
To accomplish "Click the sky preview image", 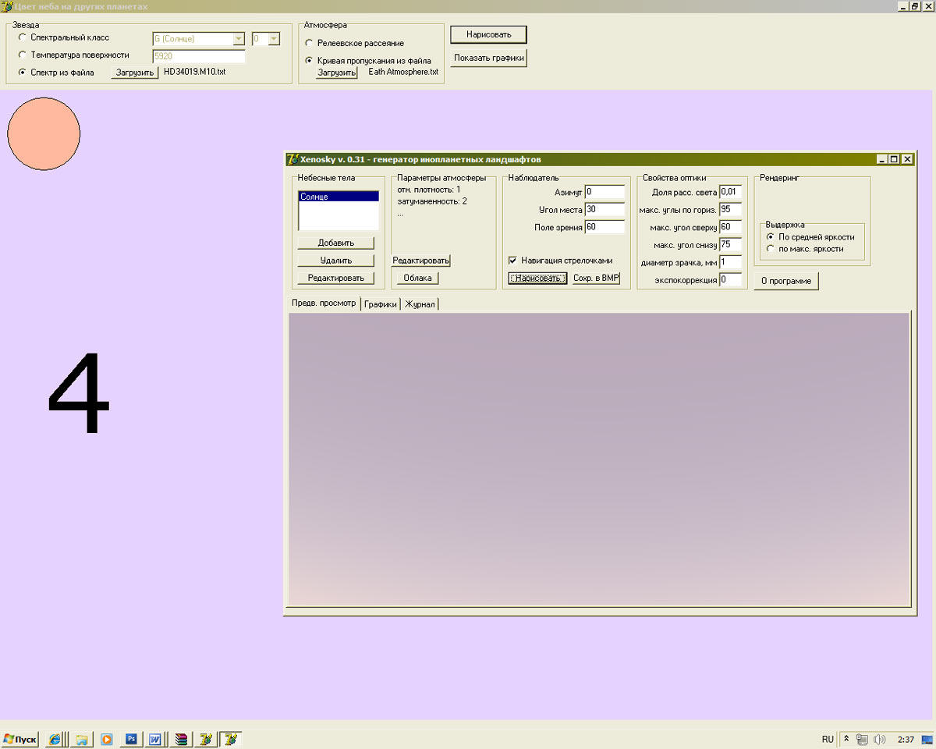I will click(599, 459).
